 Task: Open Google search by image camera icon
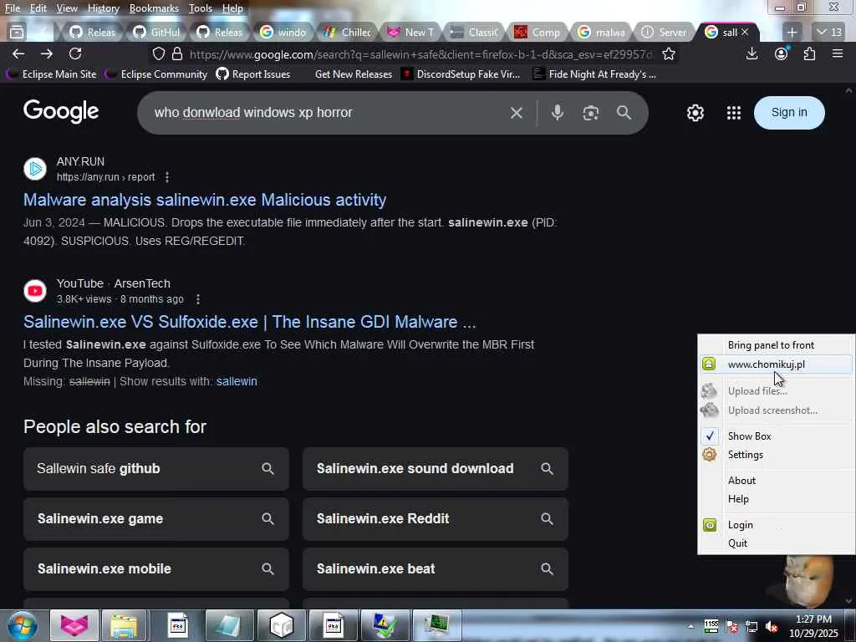point(591,113)
